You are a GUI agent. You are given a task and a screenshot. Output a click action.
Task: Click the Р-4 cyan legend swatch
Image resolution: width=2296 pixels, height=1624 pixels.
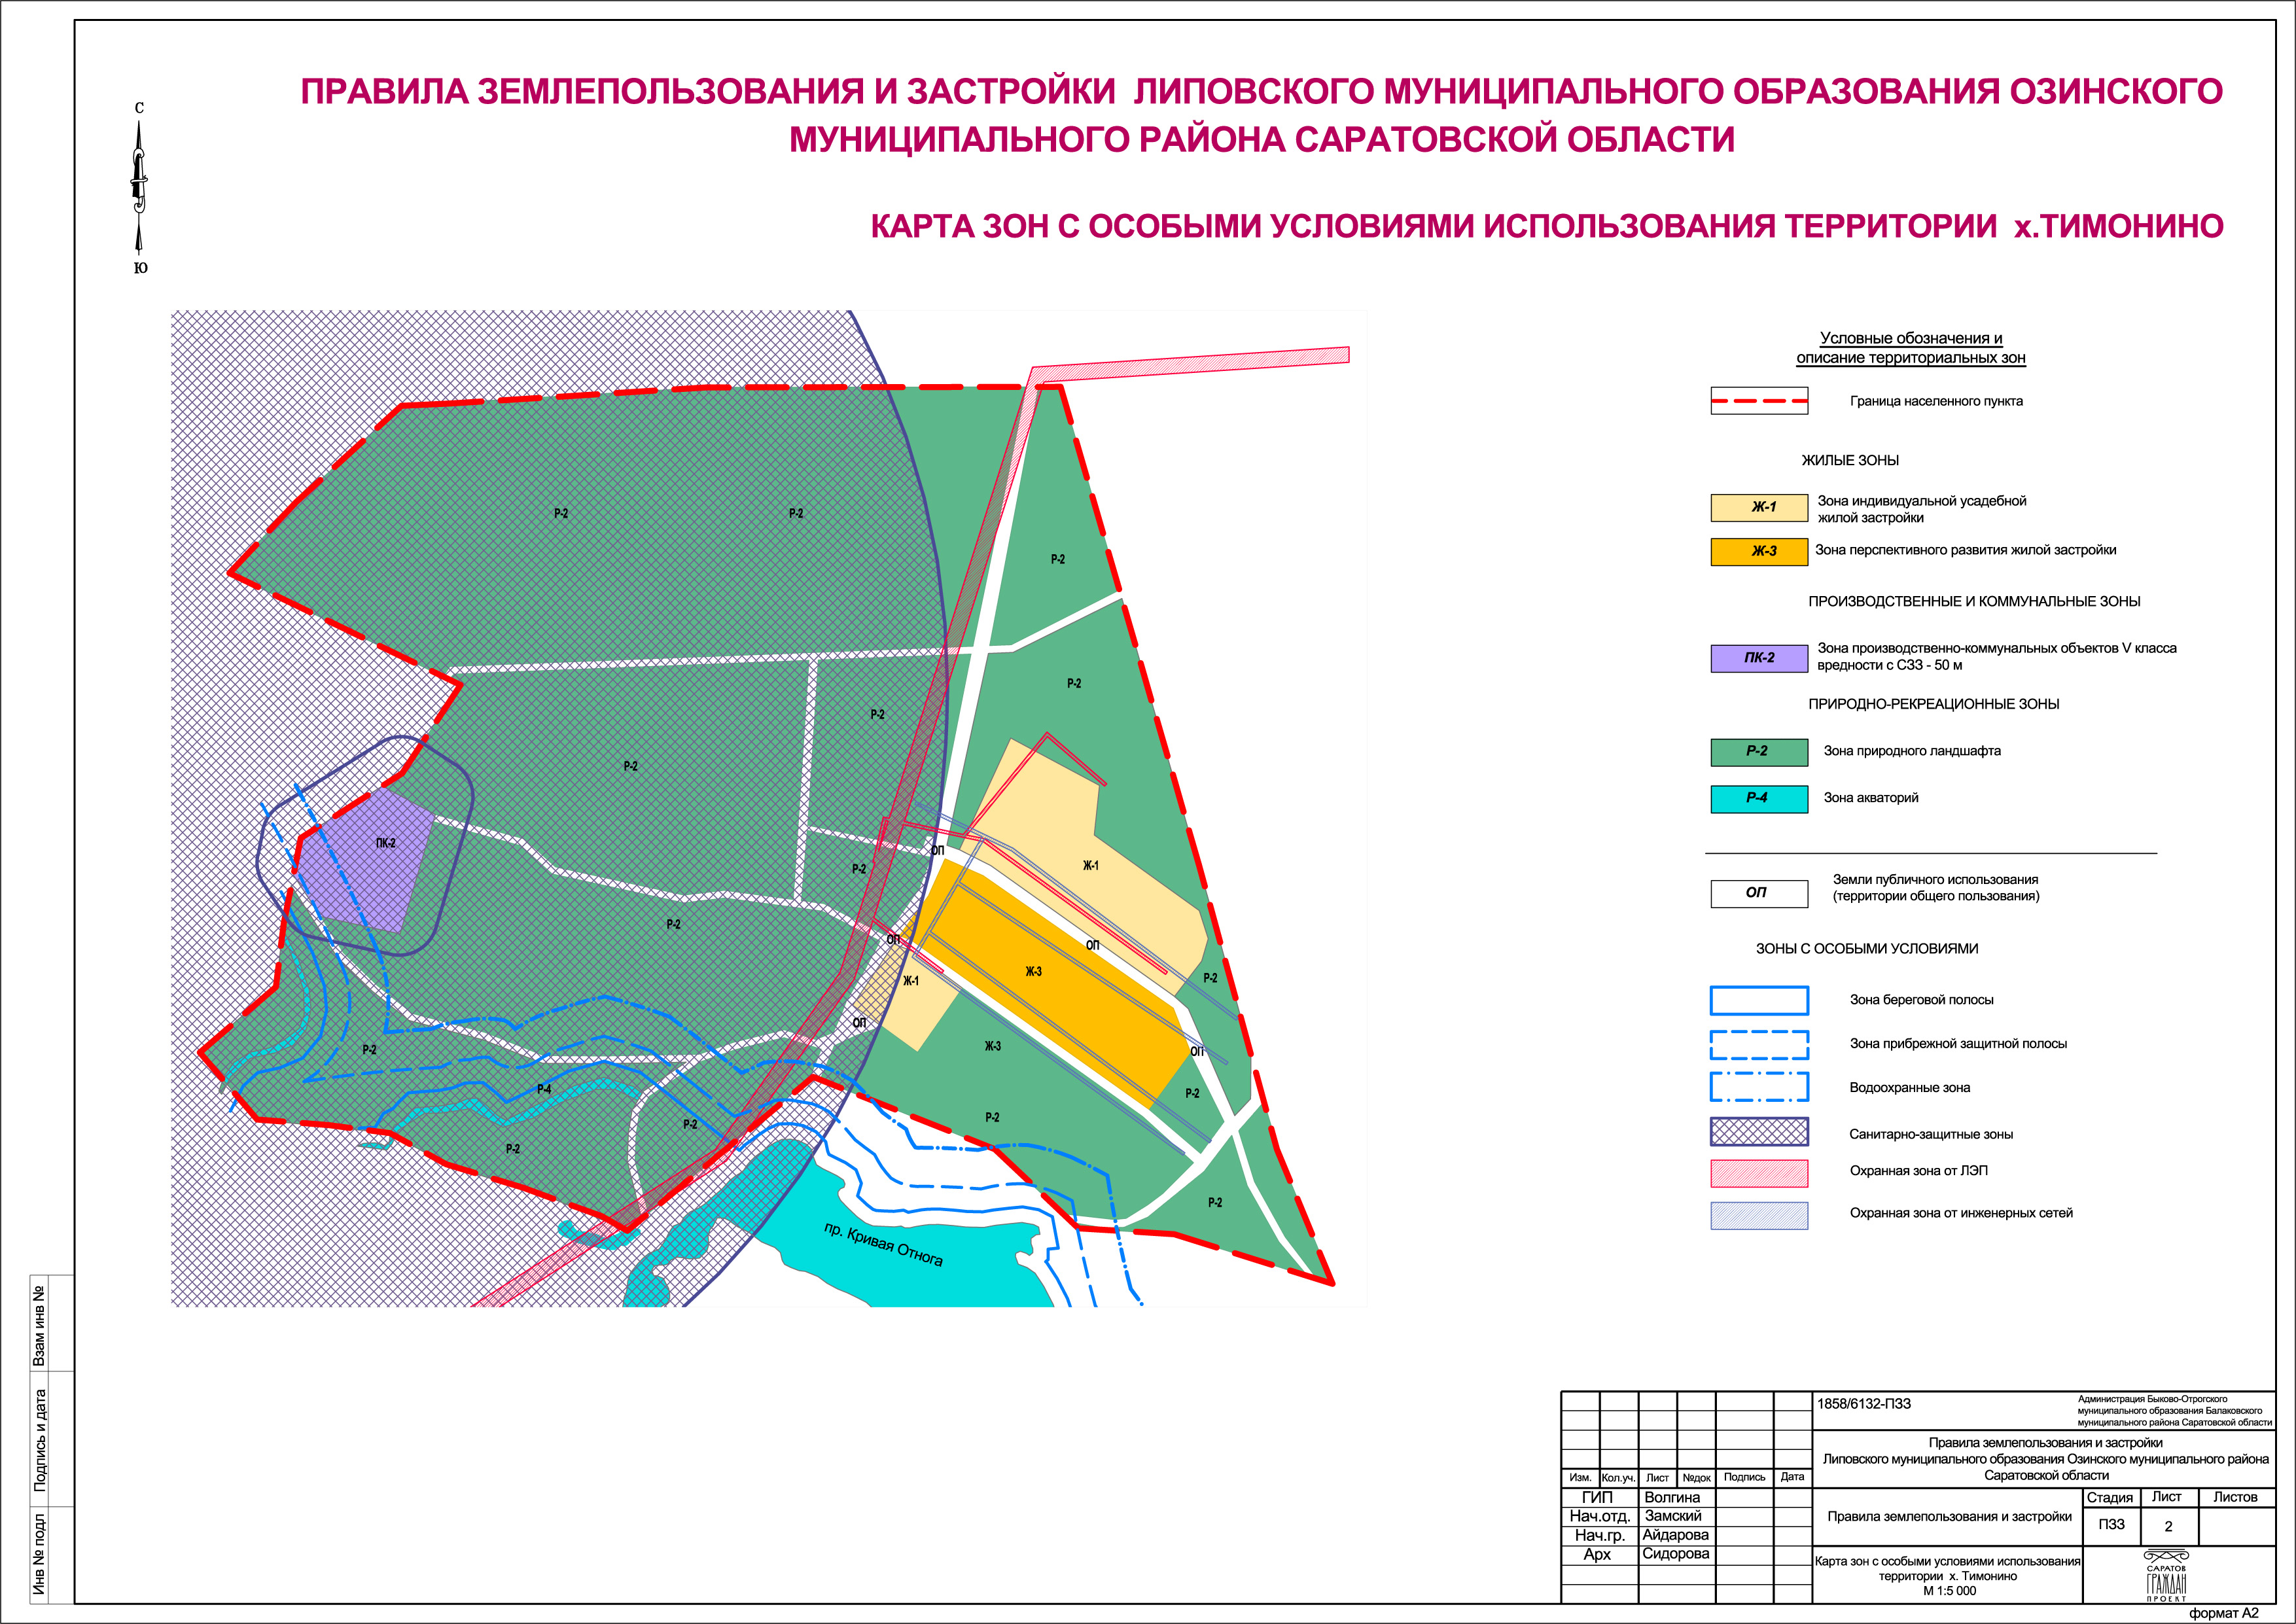pos(1759,799)
